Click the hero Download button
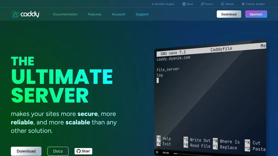 tap(26, 151)
